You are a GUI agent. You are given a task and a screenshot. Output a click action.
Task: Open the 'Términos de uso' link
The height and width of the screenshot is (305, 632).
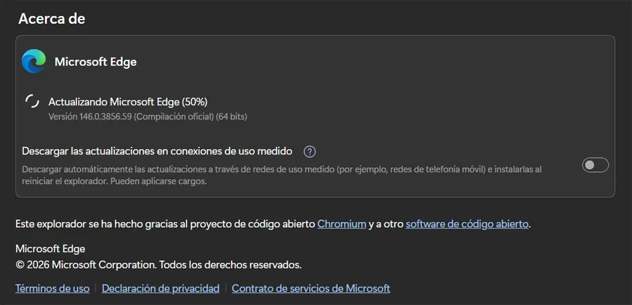click(53, 288)
